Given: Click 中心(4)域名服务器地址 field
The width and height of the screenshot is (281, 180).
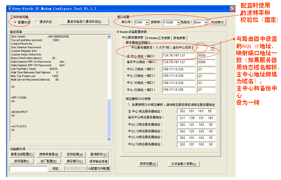Looking at the screenshot, I should tap(196, 138).
